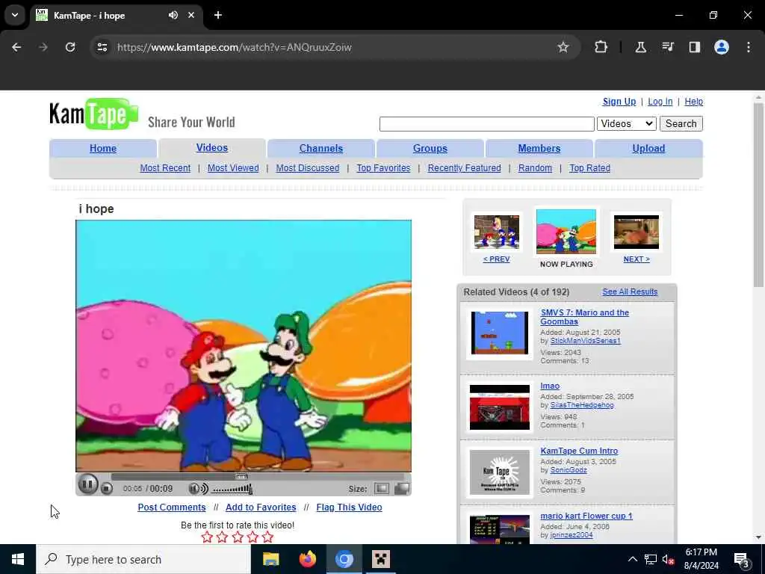Open mario kart Flower cup 1 link

(586, 516)
